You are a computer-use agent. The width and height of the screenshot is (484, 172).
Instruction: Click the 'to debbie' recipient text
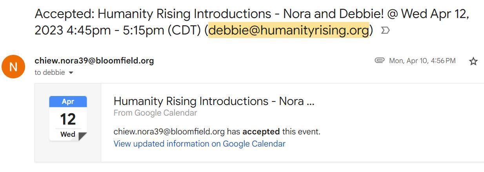click(x=49, y=73)
